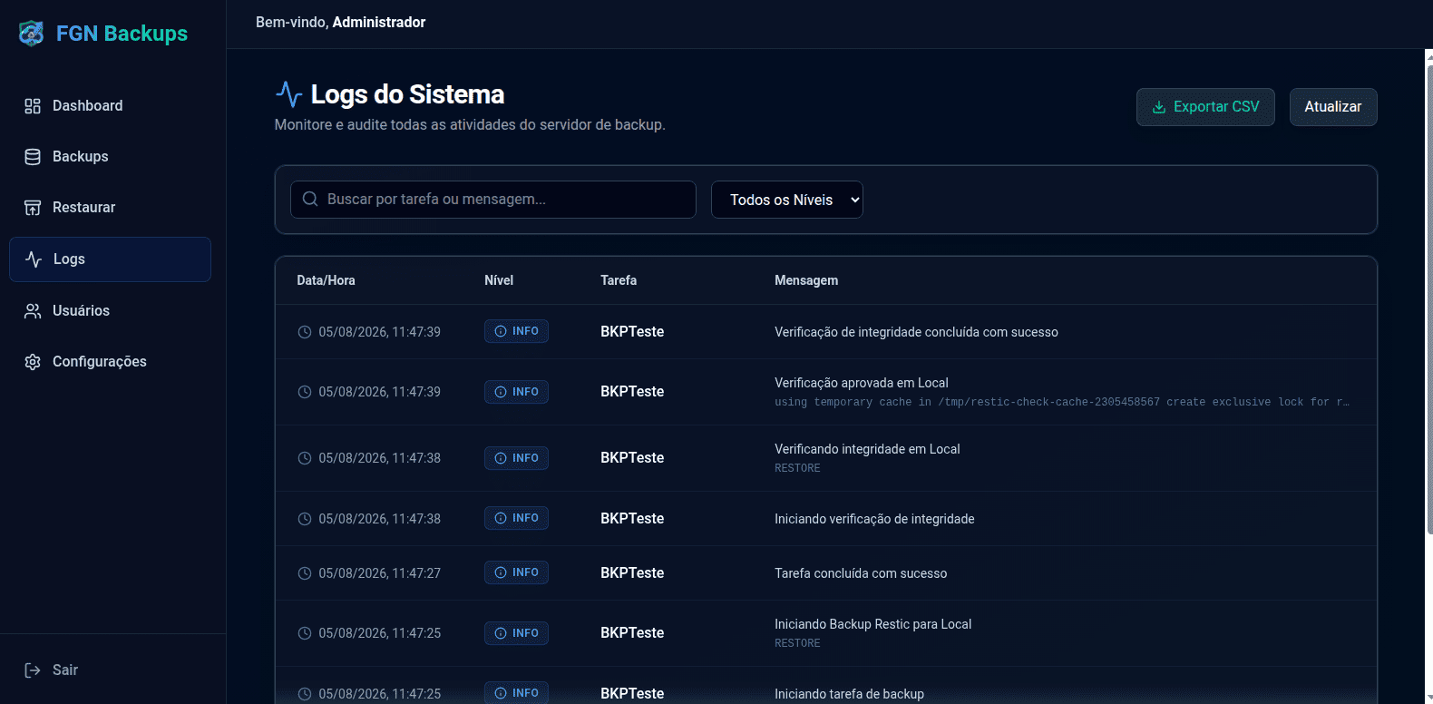This screenshot has height=704, width=1433.
Task: Click the message 'Verificação aprovada em Local'
Action: click(862, 383)
